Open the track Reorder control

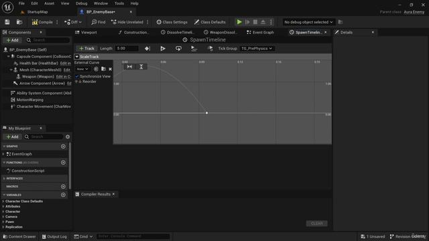[x=86, y=82]
